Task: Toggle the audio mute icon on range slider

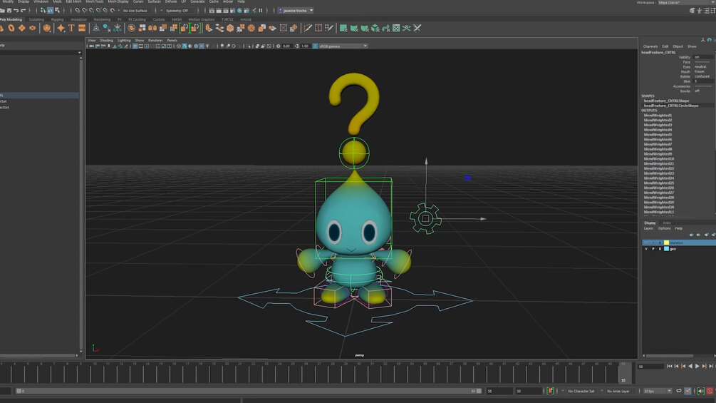Action: tap(700, 391)
